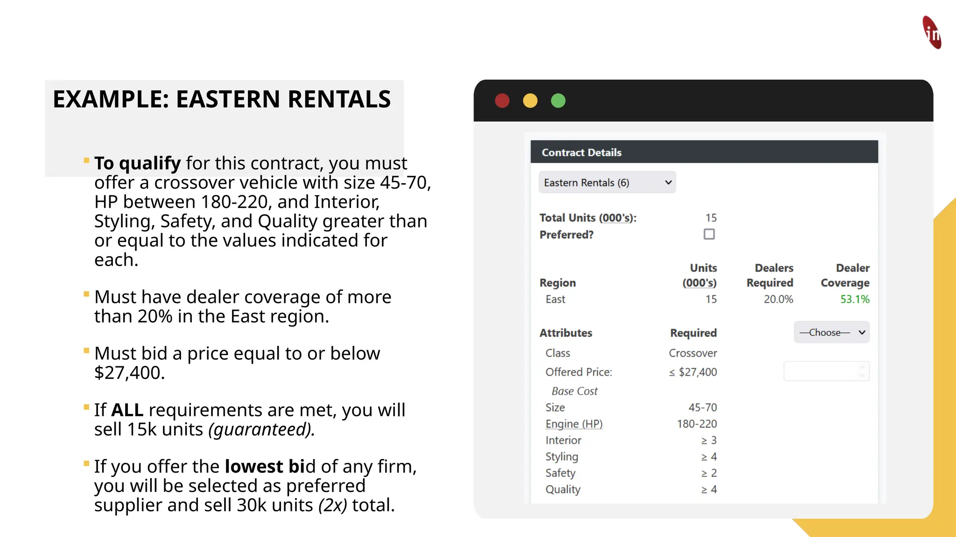Click the Dealer Coverage column header
The image size is (956, 537).
pos(845,275)
